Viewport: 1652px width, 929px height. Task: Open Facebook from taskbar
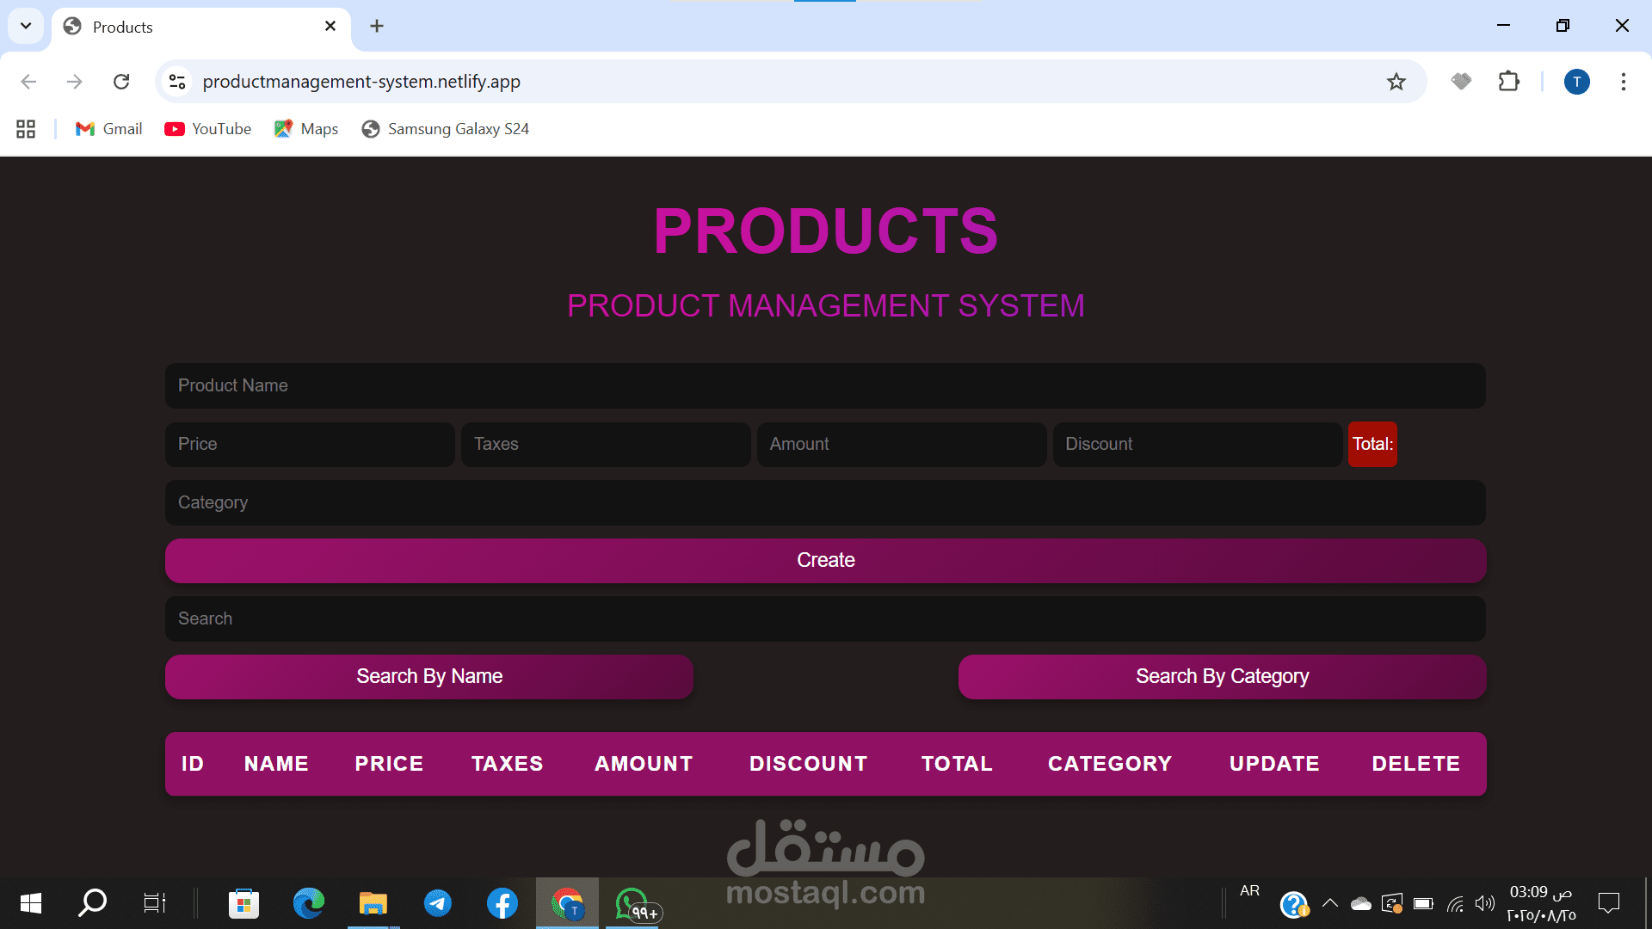tap(502, 903)
